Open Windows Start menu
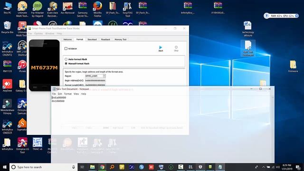This screenshot has height=171, width=304. pos(5,167)
